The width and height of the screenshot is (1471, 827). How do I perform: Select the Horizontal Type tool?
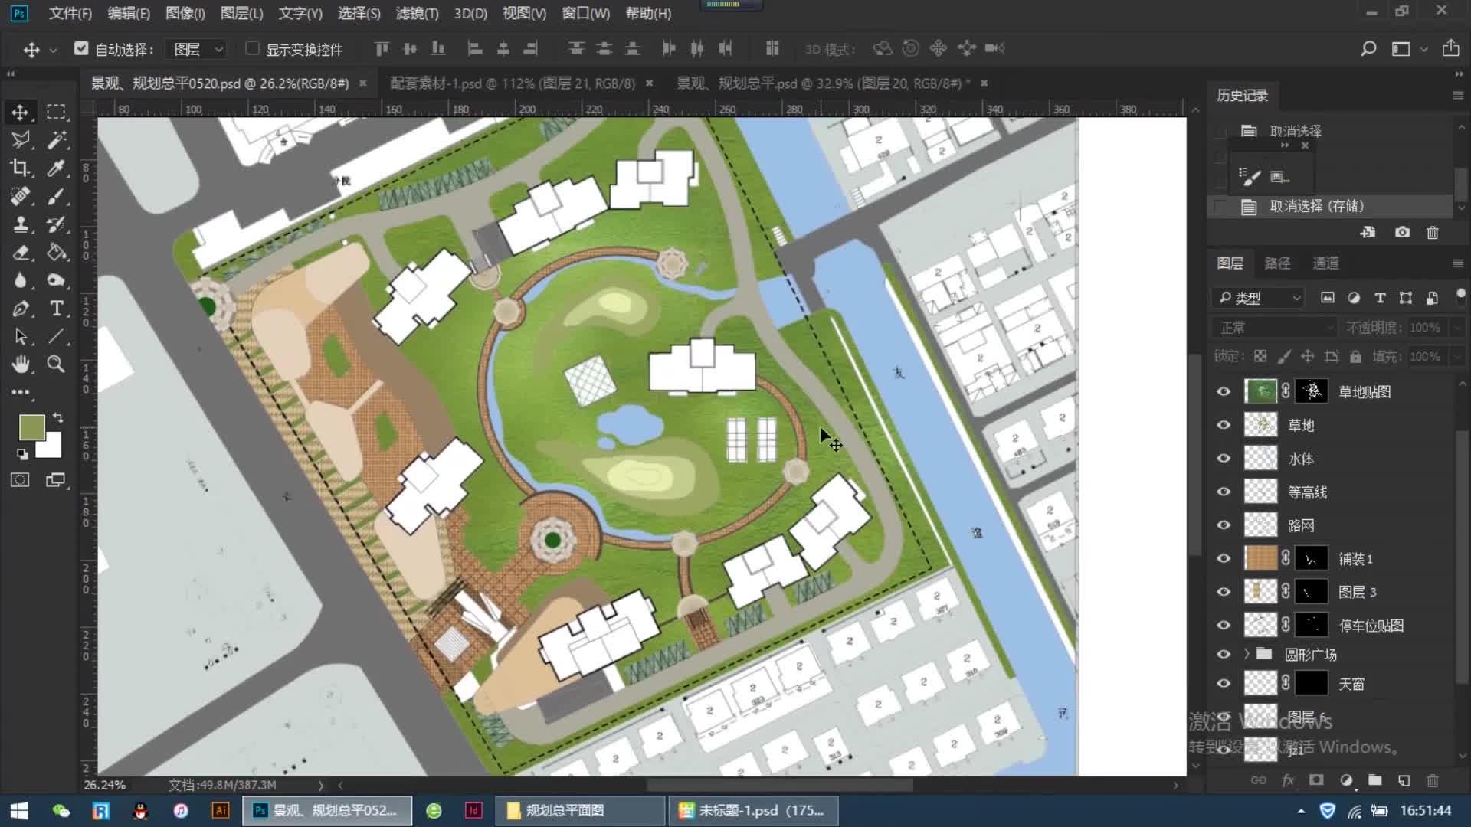(x=56, y=308)
